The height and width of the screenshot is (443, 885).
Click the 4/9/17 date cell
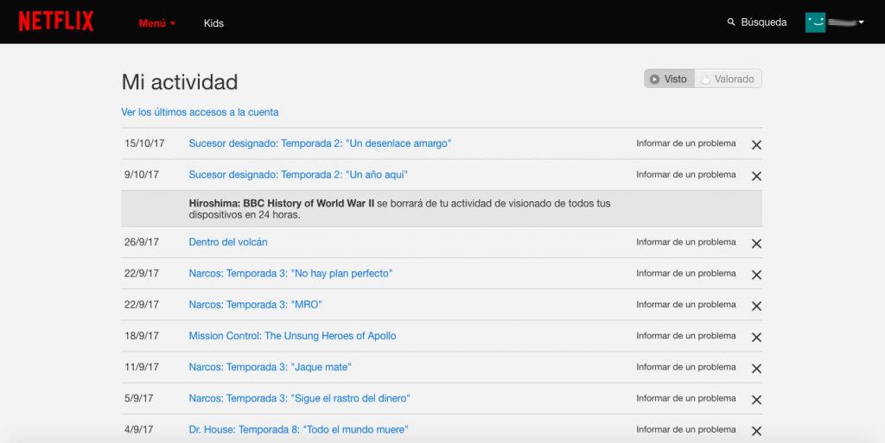tap(139, 429)
